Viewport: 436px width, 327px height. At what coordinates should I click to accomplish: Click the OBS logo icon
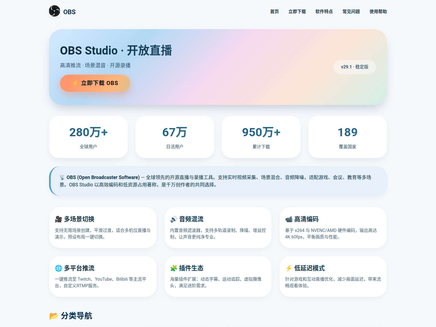[x=55, y=11]
